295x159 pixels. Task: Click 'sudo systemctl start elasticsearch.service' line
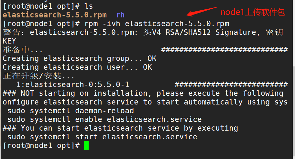[102, 137]
